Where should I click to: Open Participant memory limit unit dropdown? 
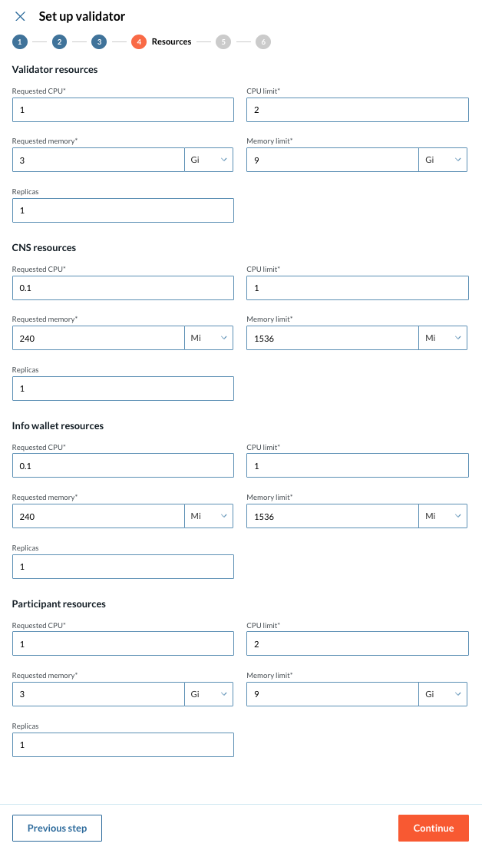tap(443, 694)
